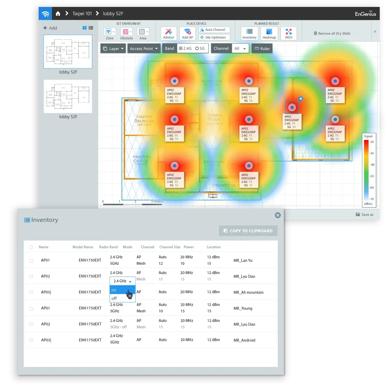Viewport: 388px width, 385px height.
Task: Select the Obstacle tool icon
Action: pos(125,32)
